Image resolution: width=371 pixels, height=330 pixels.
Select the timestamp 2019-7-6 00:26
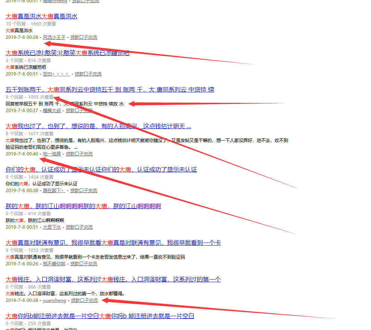click(22, 264)
